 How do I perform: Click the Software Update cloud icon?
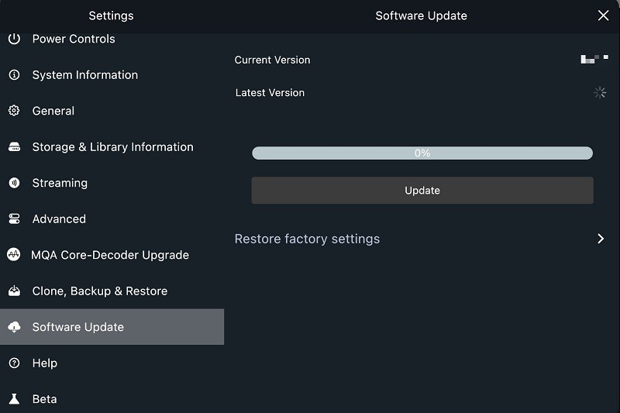click(x=14, y=327)
